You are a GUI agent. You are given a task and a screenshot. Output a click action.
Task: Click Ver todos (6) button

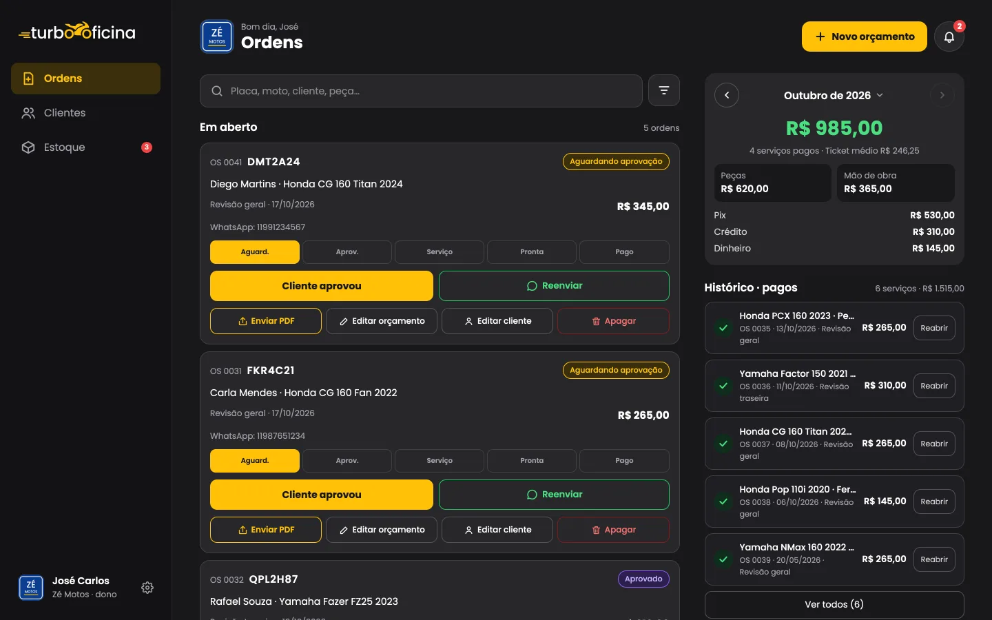click(x=834, y=605)
